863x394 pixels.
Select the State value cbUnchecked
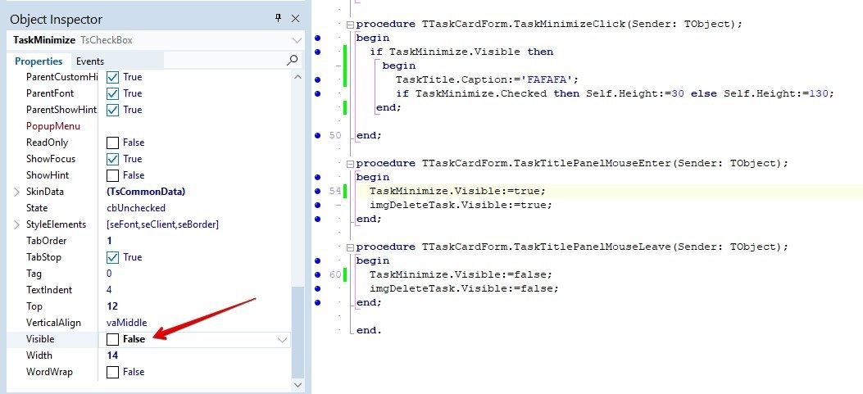point(136,208)
